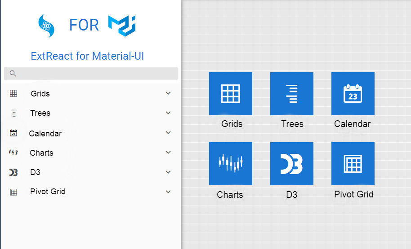411x249 pixels.
Task: Expand the Pivot Grid chevron in sidebar
Action: click(x=168, y=192)
